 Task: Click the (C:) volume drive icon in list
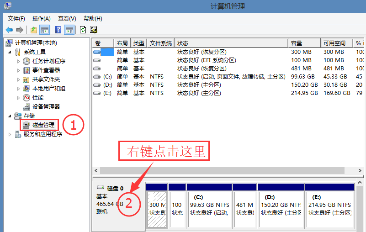tap(97, 77)
